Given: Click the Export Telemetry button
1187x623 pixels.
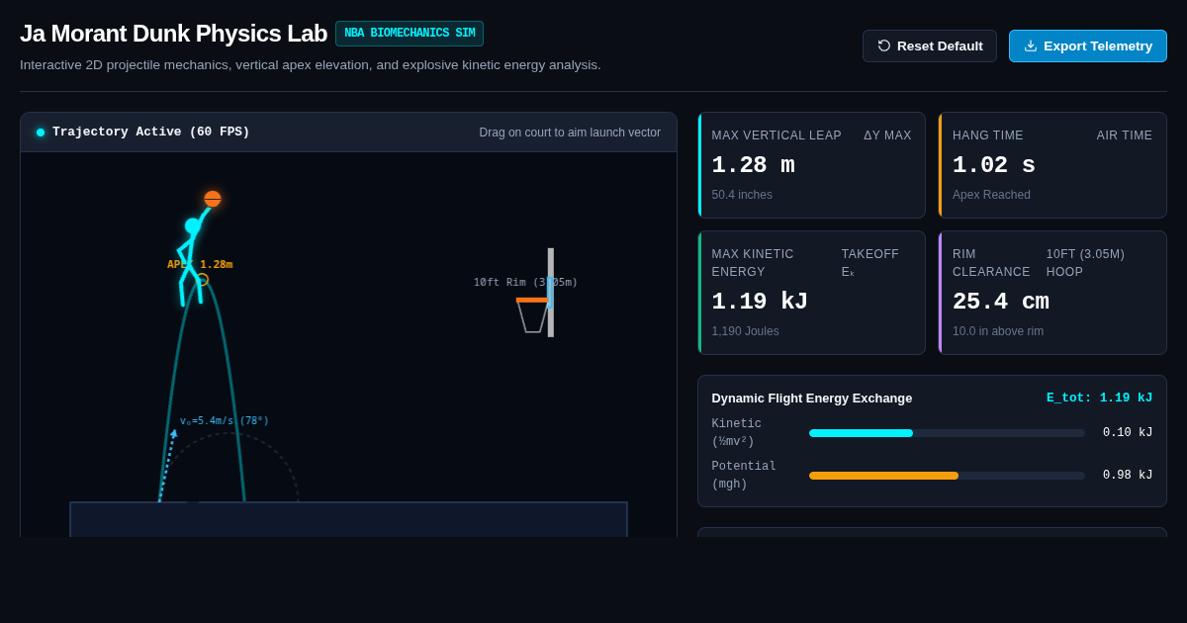Looking at the screenshot, I should [x=1088, y=46].
